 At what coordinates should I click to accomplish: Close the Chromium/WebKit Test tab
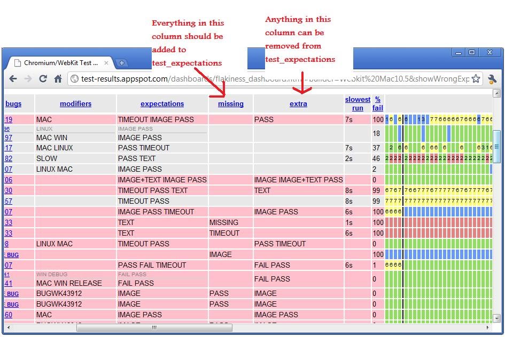[x=106, y=63]
